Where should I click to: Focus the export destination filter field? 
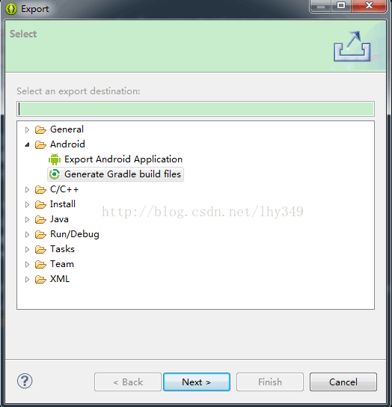(195, 108)
